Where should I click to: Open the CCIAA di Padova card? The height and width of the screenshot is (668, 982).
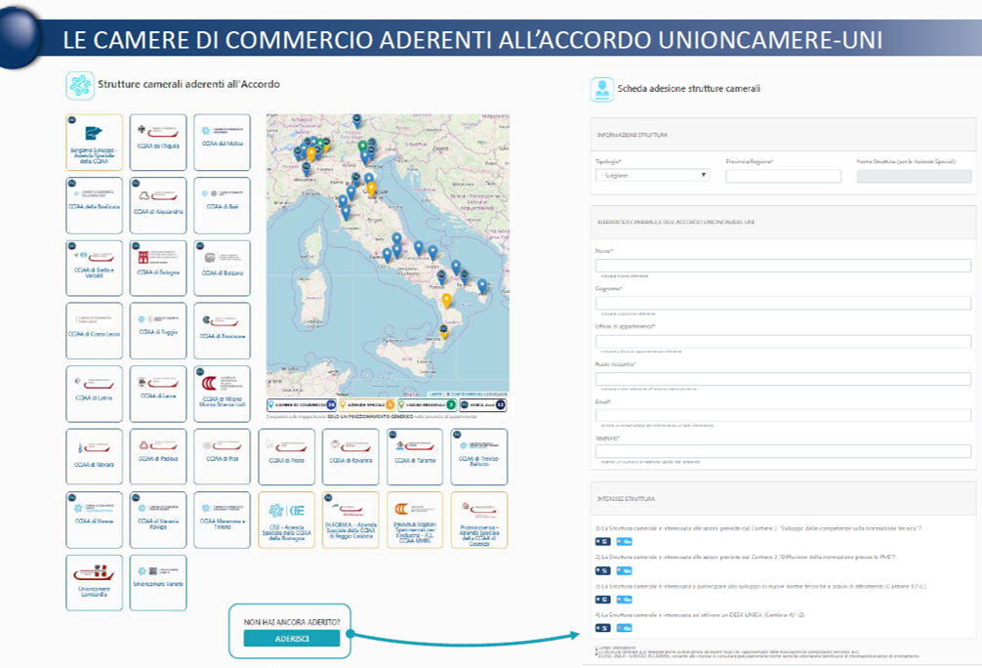pos(158,457)
